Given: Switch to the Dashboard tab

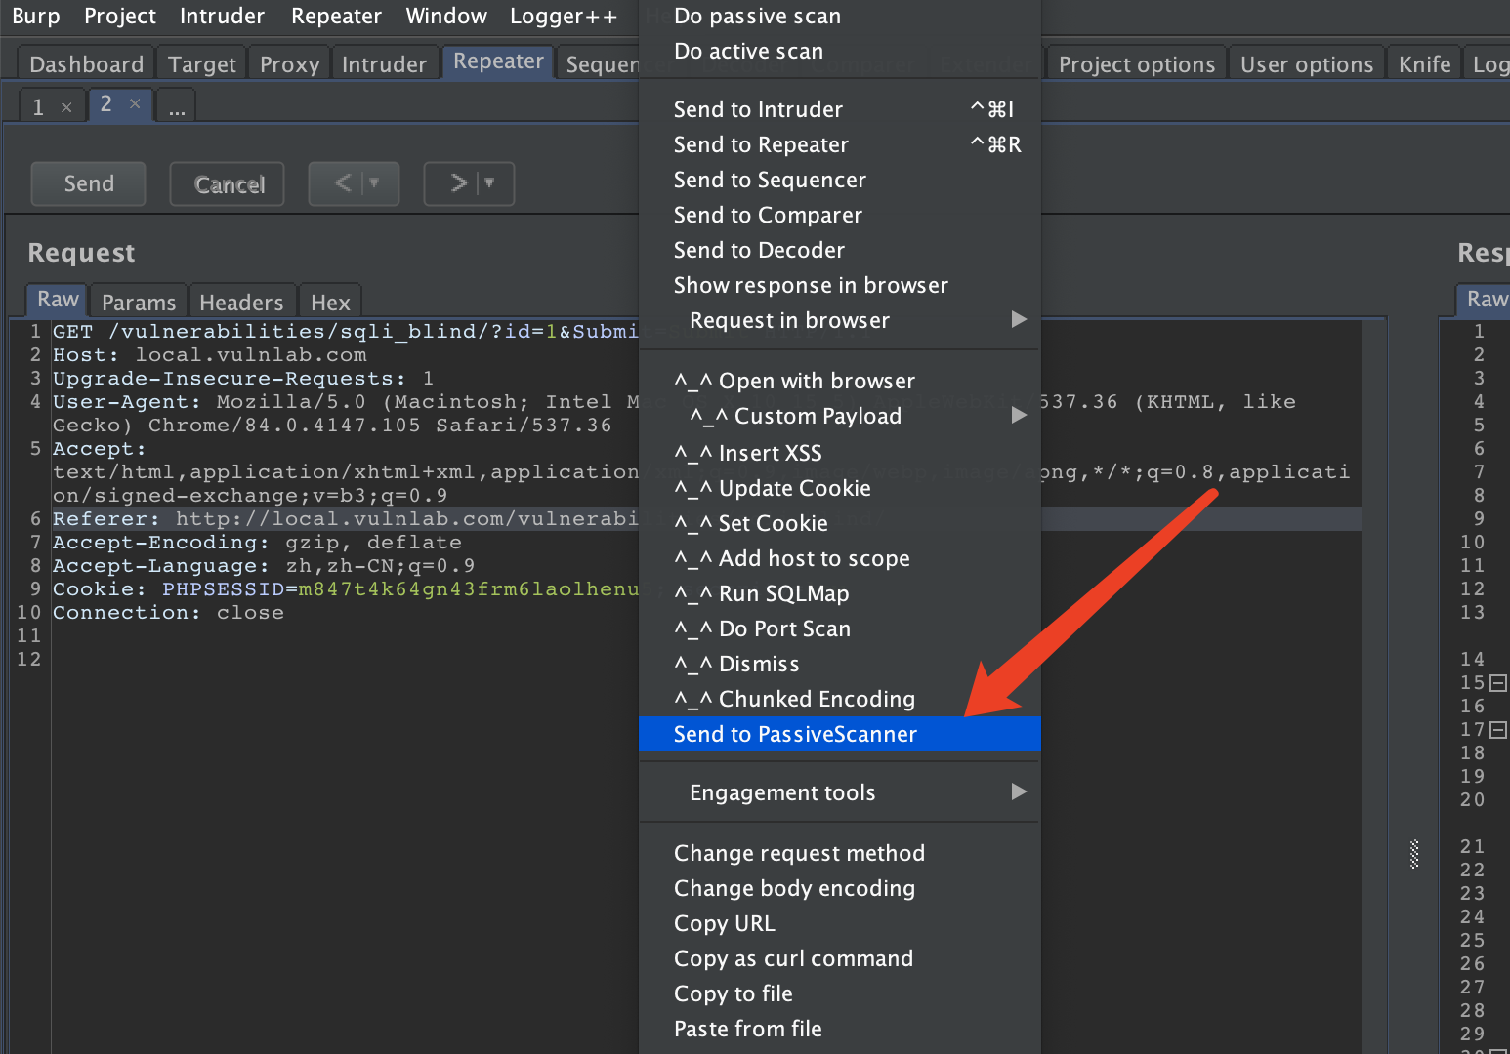Looking at the screenshot, I should point(86,64).
